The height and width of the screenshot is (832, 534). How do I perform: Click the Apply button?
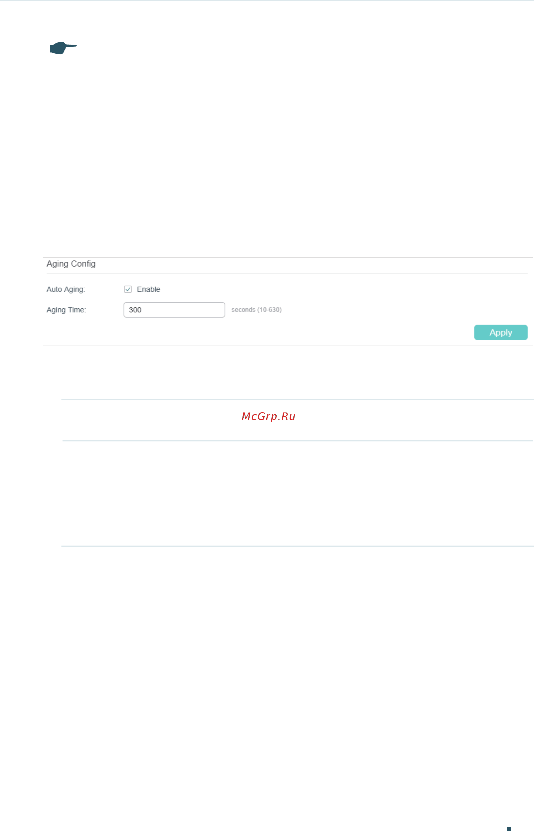(501, 333)
